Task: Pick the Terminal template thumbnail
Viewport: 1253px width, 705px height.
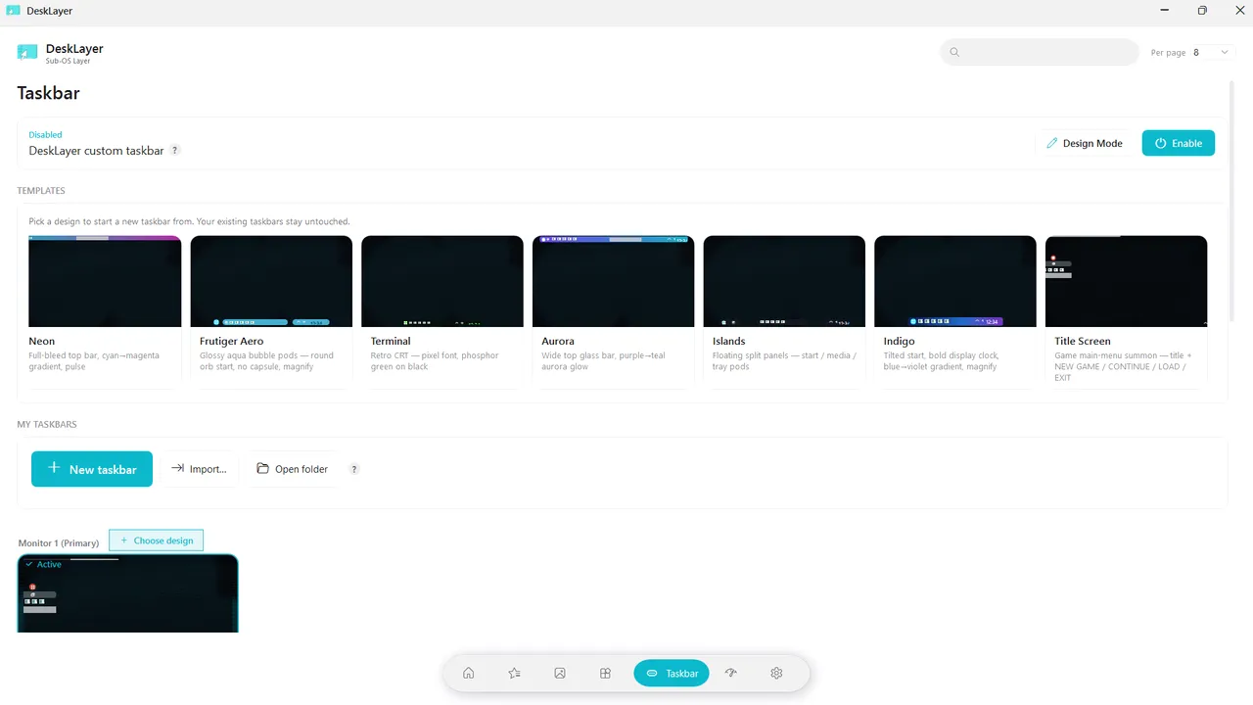Action: [442, 281]
